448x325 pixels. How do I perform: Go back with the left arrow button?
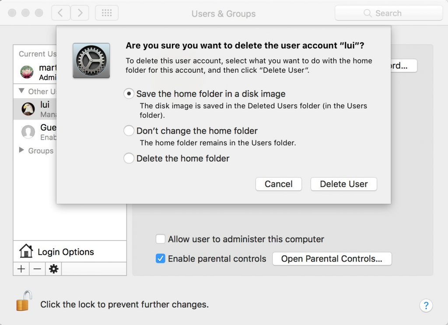click(x=60, y=13)
